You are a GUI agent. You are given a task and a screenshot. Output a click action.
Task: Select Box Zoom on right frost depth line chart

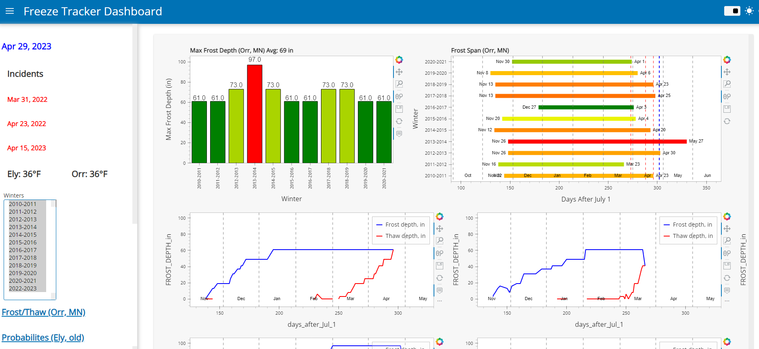pyautogui.click(x=727, y=241)
